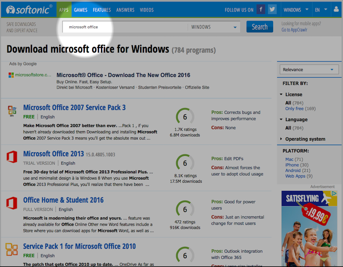Screen dimensions: 343x267
Task: Click the AdChoices icon on the Satisflying ad
Action: click(334, 193)
